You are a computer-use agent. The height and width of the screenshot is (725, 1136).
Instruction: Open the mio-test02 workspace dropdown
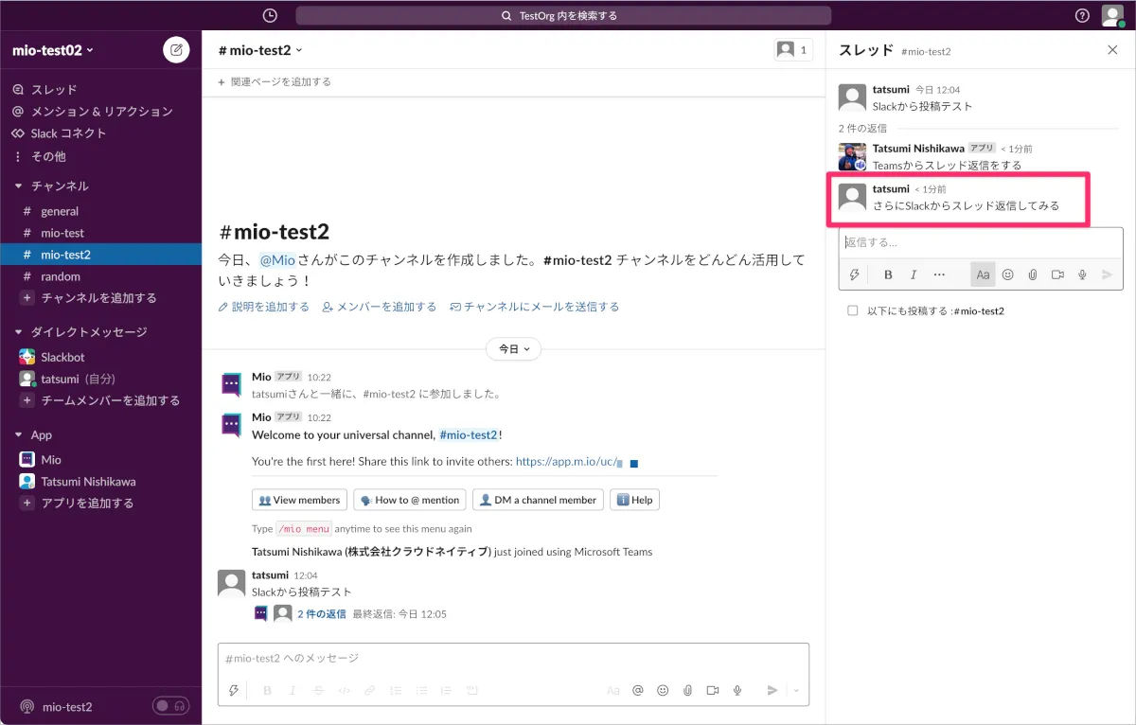(53, 50)
